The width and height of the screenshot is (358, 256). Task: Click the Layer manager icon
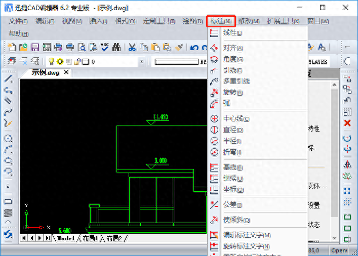click(12, 61)
